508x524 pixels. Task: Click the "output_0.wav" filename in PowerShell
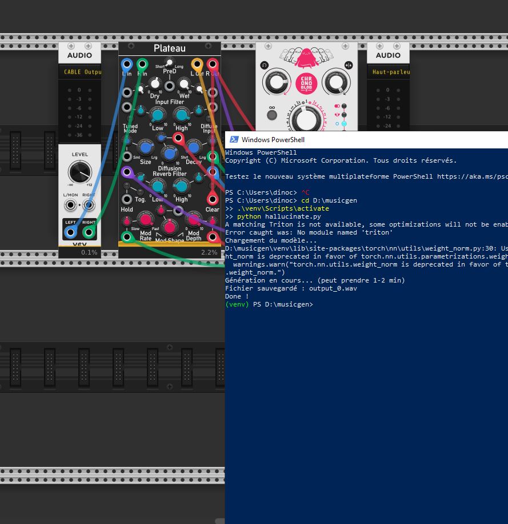pos(333,288)
